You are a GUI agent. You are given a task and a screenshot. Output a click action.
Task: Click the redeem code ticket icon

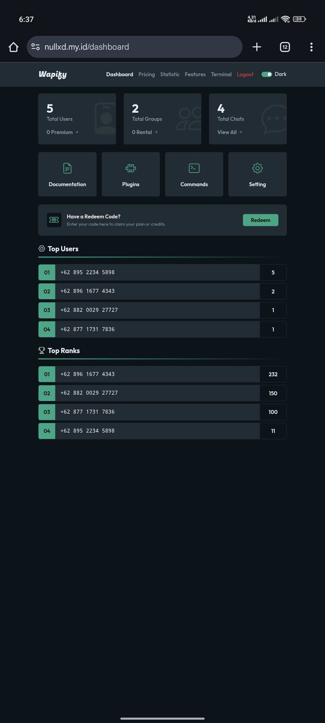click(x=54, y=220)
